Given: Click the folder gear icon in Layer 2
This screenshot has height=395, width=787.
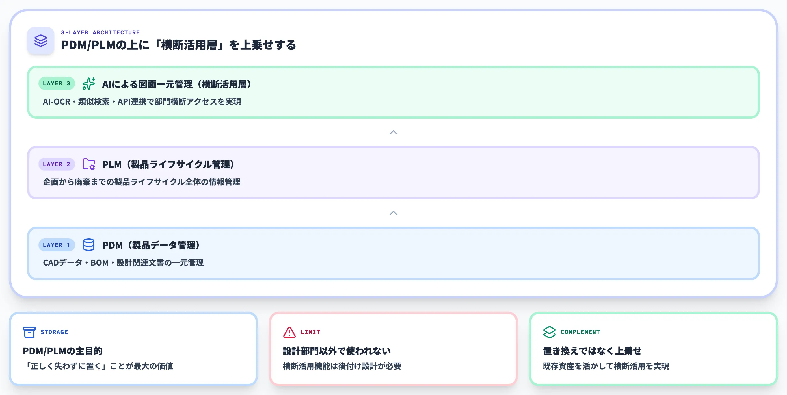Looking at the screenshot, I should [x=88, y=164].
